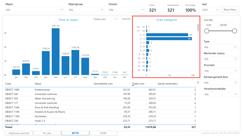Open the Totale uren measure dropdown

click(x=105, y=19)
